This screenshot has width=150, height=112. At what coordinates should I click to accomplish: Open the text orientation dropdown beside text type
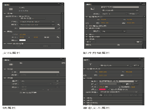point(136,66)
